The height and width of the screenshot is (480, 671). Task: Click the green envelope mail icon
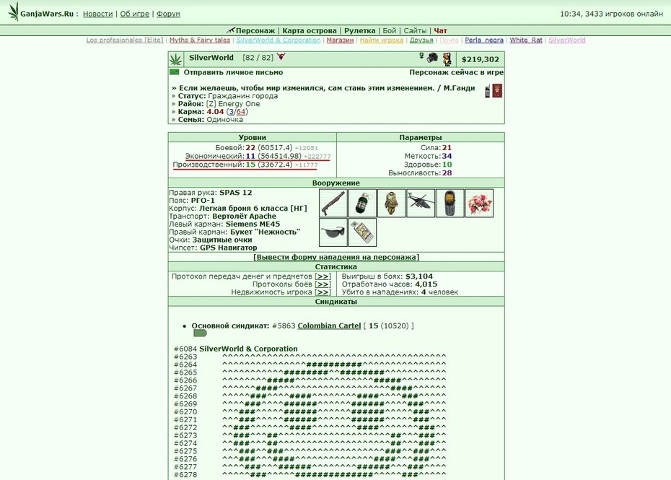point(174,72)
